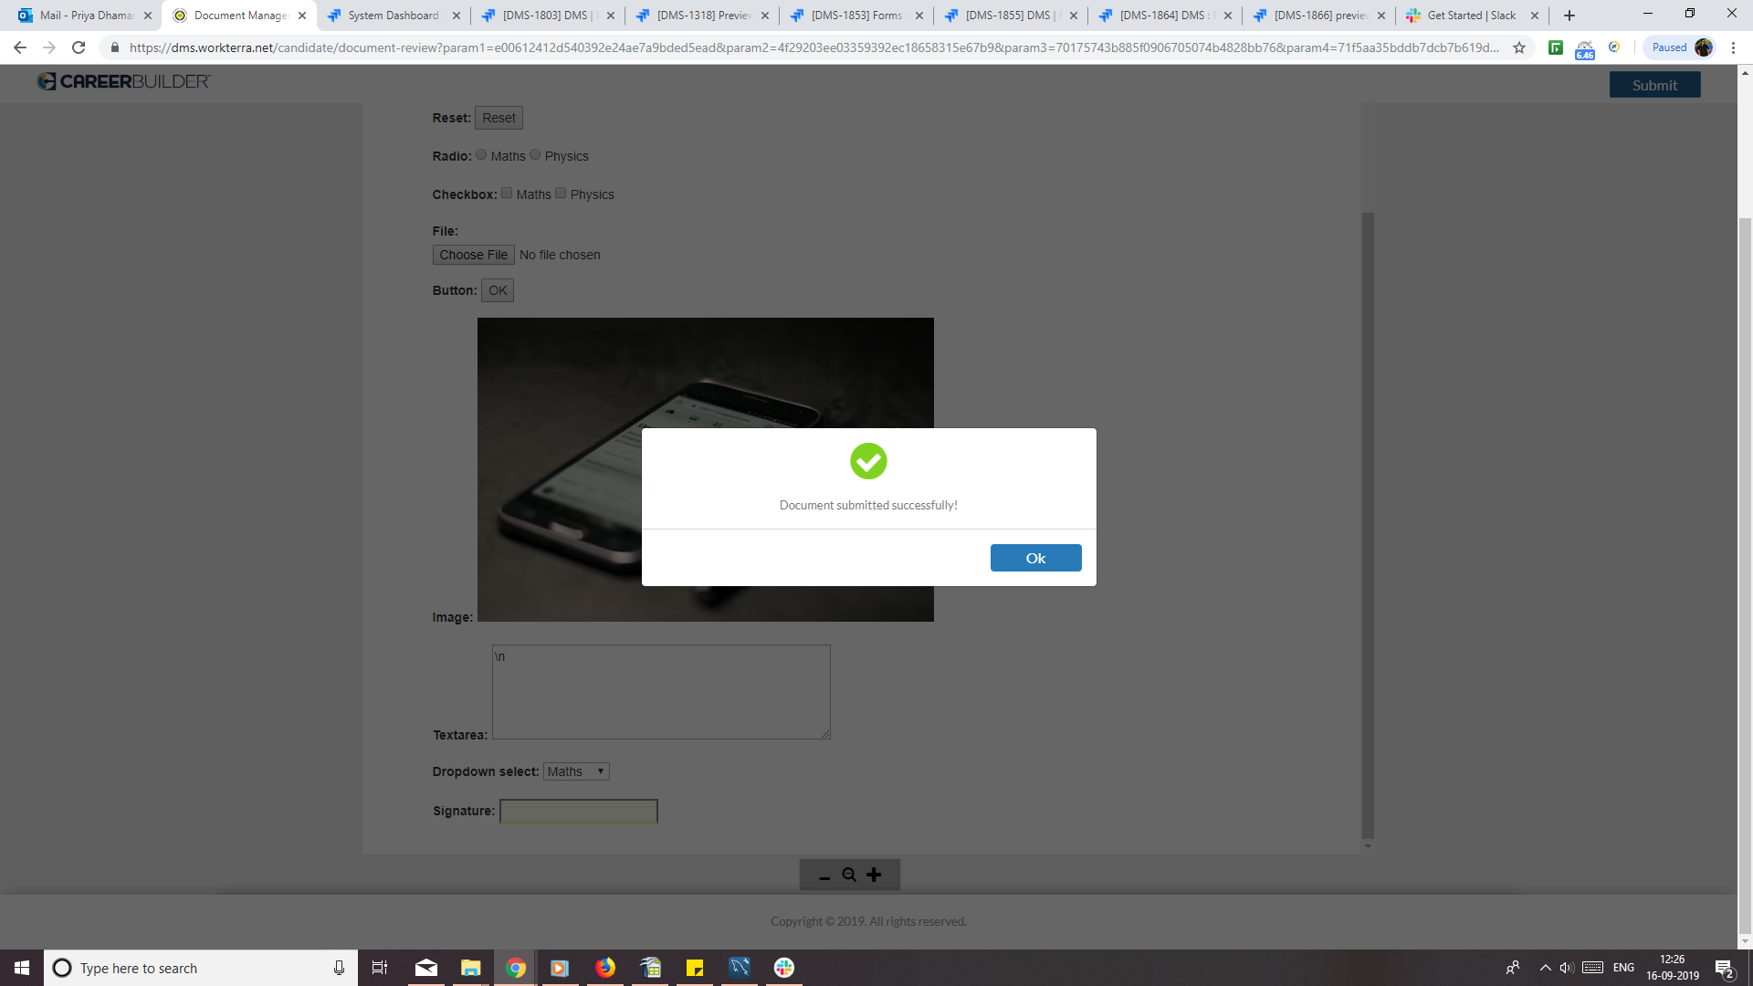Click the Reset button

pyautogui.click(x=499, y=118)
